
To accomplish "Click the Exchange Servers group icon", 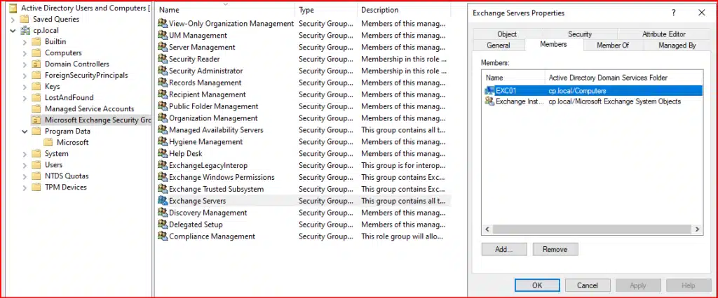I will [x=163, y=201].
